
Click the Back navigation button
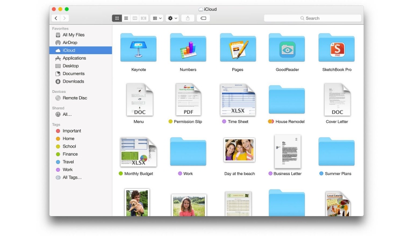56,18
